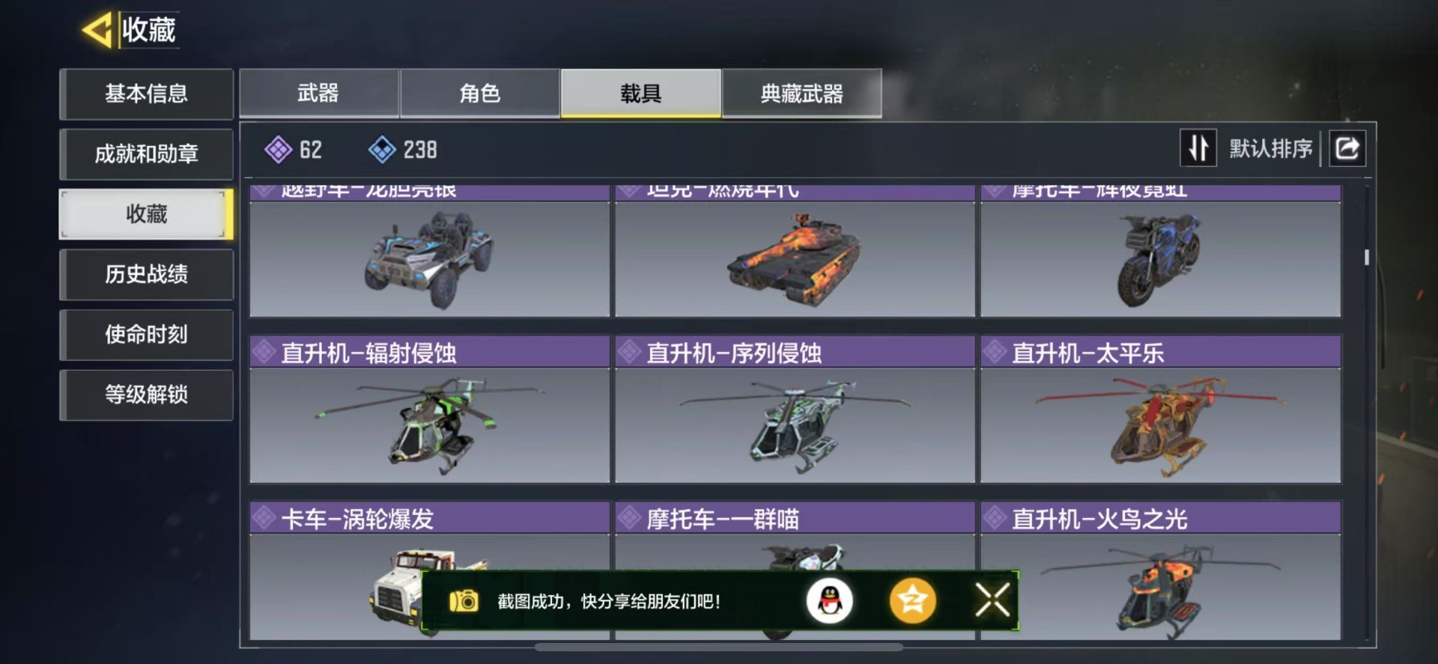Go back using the yellow arrow icon

[97, 30]
